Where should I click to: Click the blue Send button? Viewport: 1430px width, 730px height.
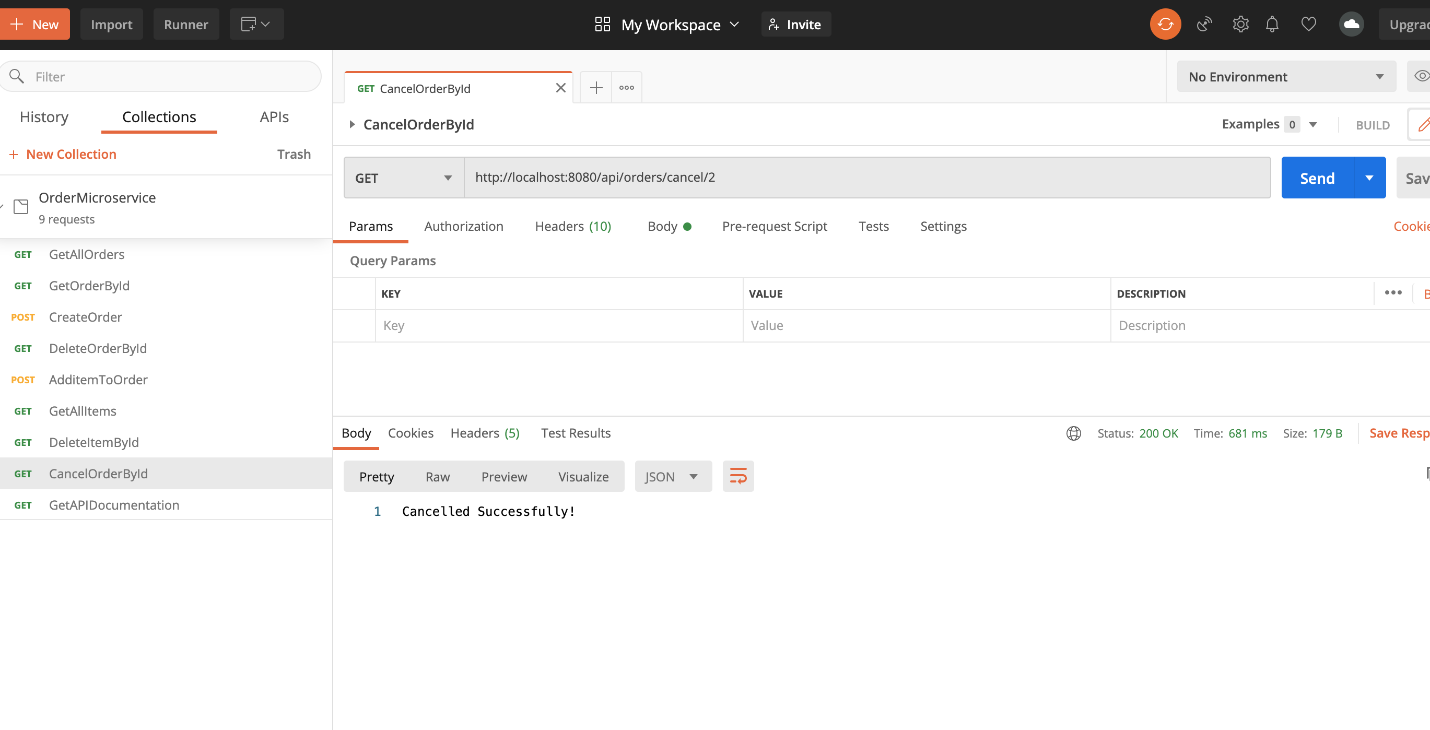click(x=1317, y=178)
